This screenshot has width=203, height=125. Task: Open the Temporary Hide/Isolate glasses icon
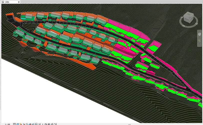[39, 124]
